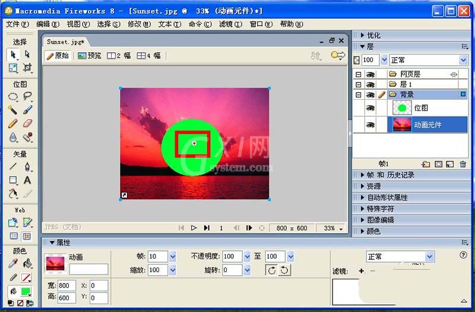Screen dimensions: 475x312
Task: Select the Crop tool
Action: pyautogui.click(x=27, y=68)
